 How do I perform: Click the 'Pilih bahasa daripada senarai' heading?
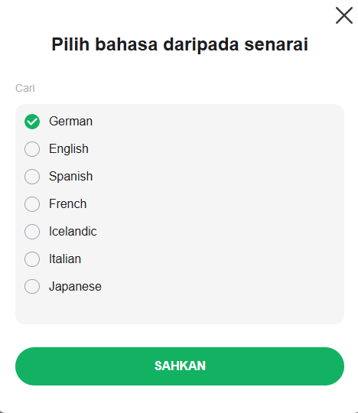[180, 44]
